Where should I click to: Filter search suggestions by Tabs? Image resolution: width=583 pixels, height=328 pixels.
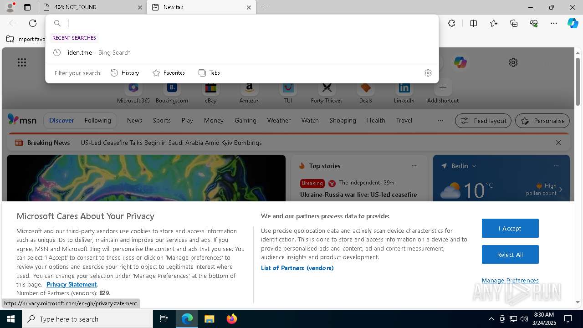coord(209,73)
